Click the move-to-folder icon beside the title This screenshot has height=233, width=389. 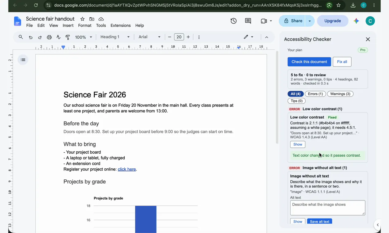click(92, 19)
